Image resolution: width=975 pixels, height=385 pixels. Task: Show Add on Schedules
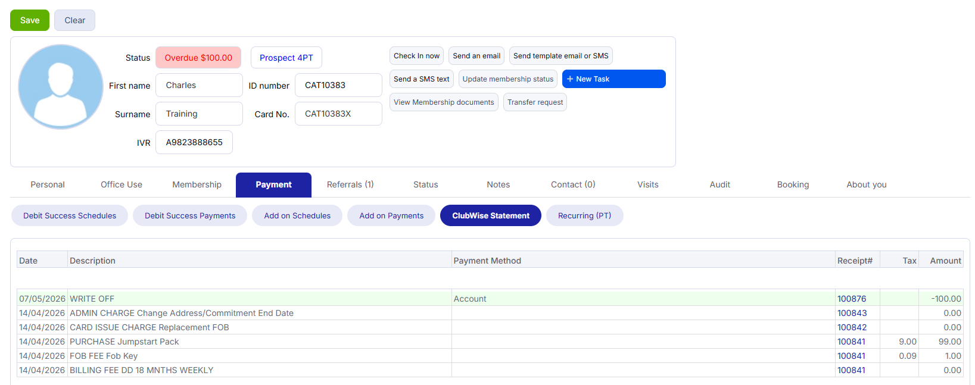tap(297, 215)
